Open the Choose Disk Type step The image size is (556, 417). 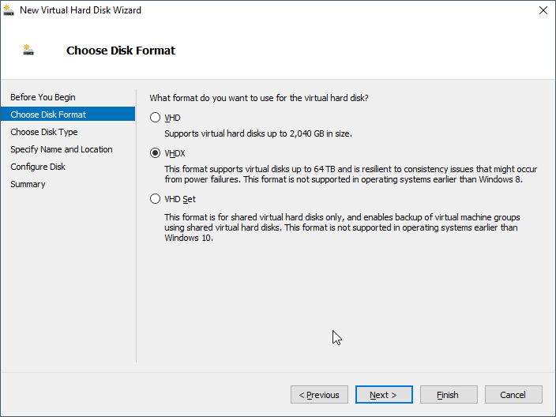(44, 132)
